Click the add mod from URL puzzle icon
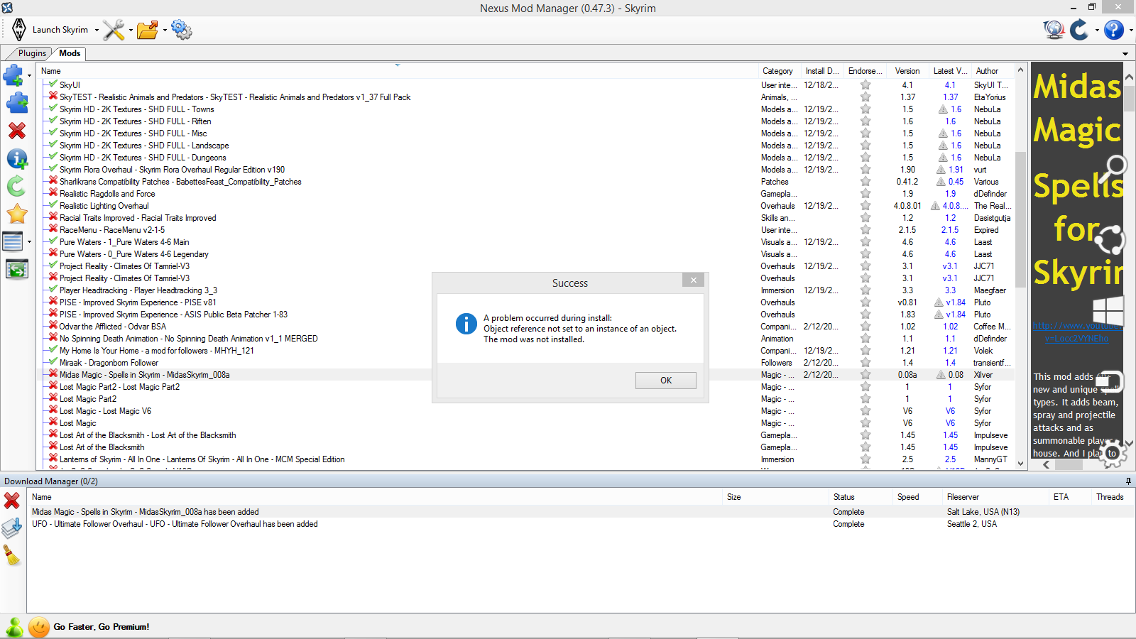 pyautogui.click(x=17, y=103)
